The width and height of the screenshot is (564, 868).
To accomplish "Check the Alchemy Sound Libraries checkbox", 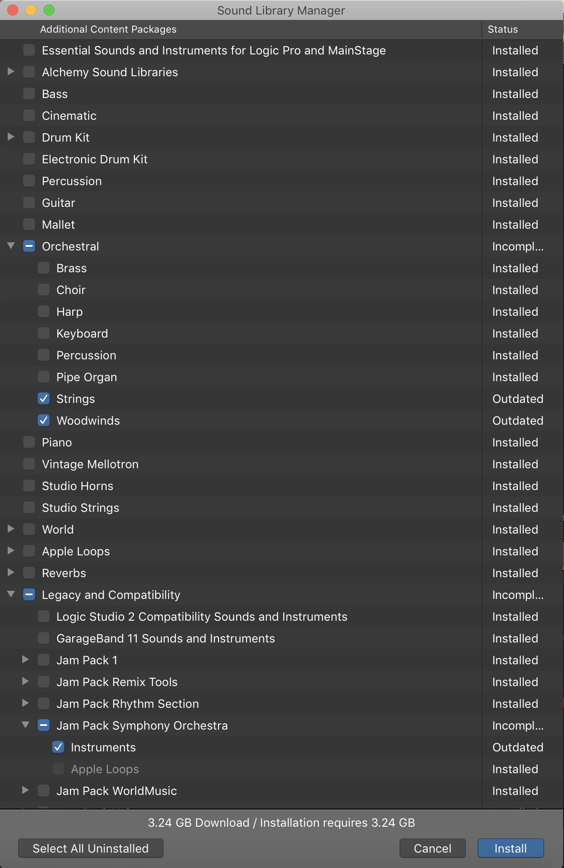I will click(x=29, y=72).
